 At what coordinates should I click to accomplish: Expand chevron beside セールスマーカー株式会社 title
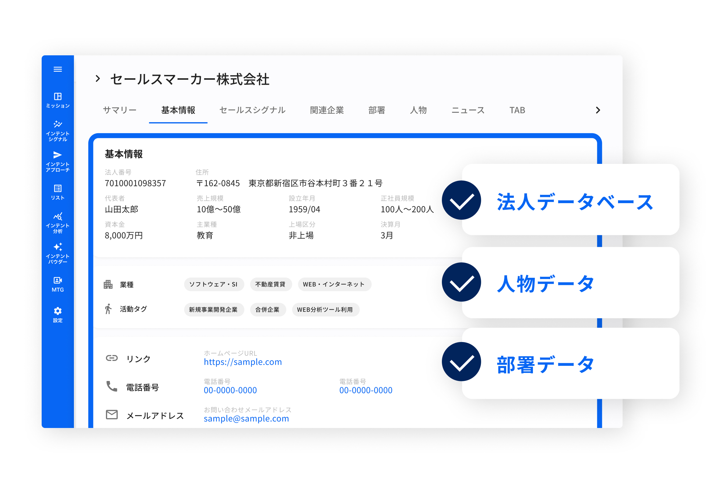[x=98, y=79]
